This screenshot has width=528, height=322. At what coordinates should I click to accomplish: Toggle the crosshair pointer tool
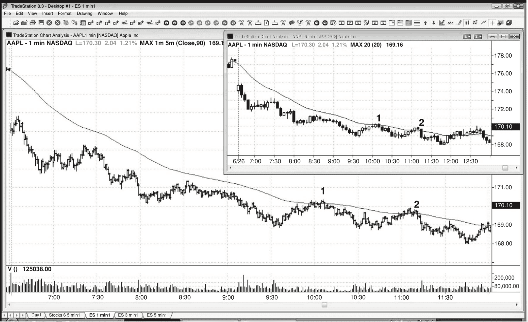tap(492, 23)
